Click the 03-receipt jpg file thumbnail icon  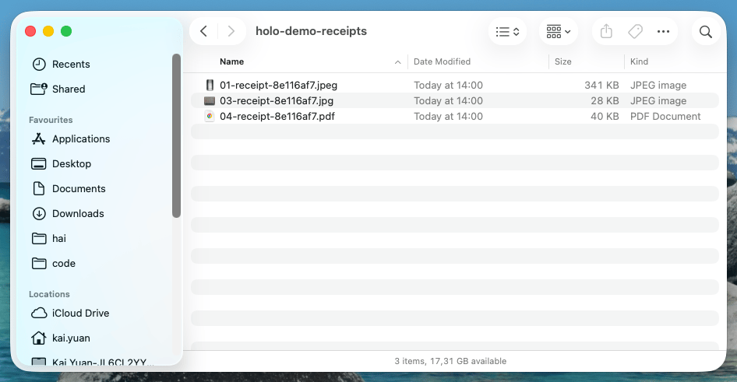[x=210, y=100]
